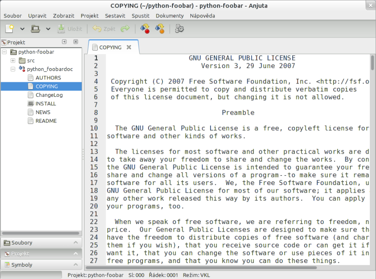The image size is (376, 279).
Task: Open the dropdown arrow next to Open file
Action: (48, 29)
